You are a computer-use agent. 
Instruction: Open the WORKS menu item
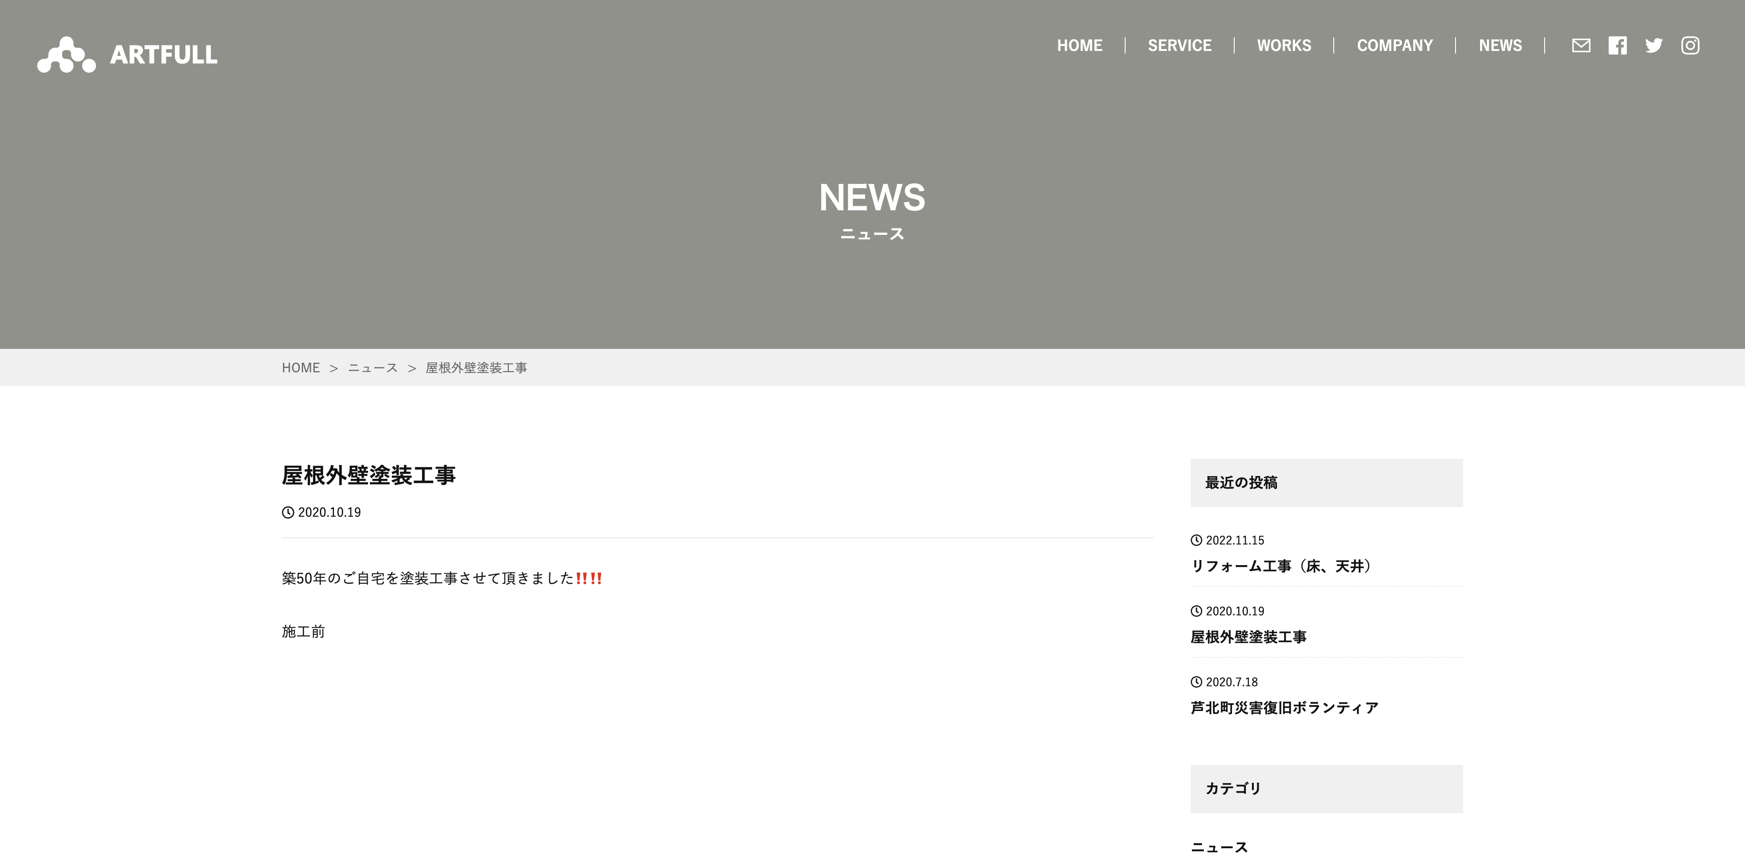pos(1284,45)
